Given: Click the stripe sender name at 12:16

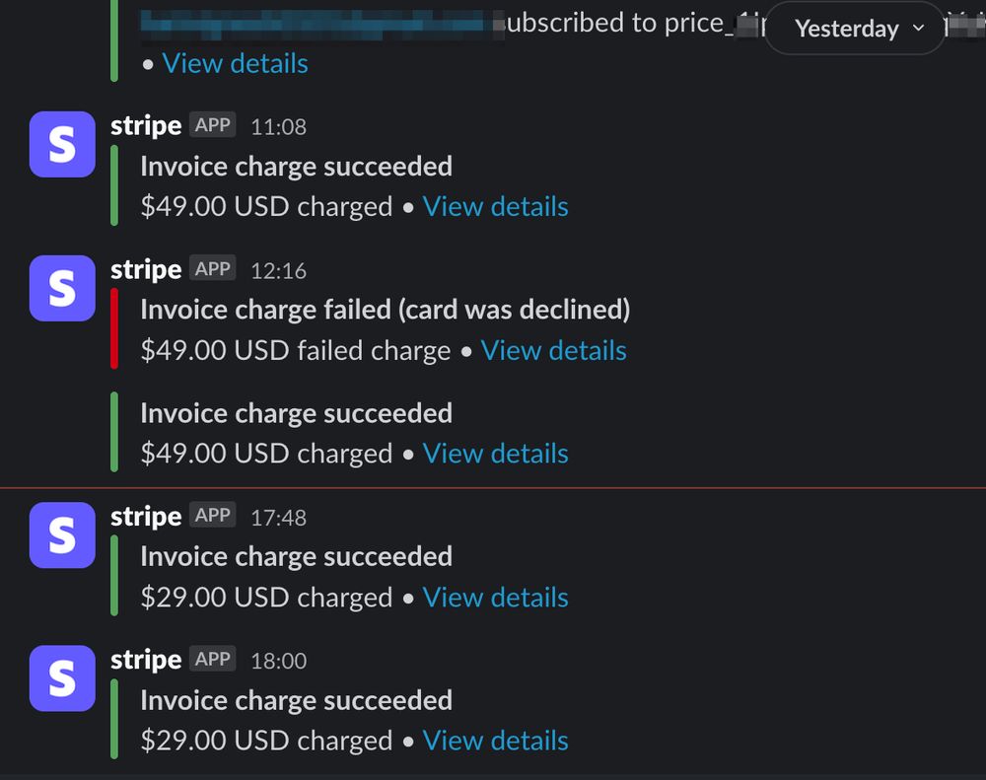Looking at the screenshot, I should [146, 270].
